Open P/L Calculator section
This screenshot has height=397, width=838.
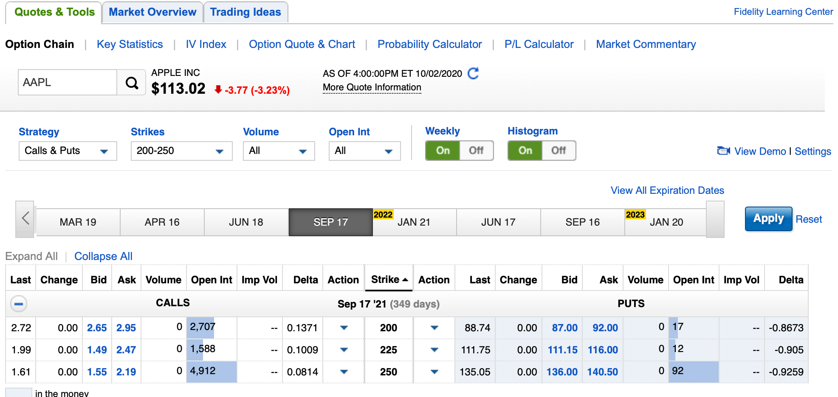539,44
